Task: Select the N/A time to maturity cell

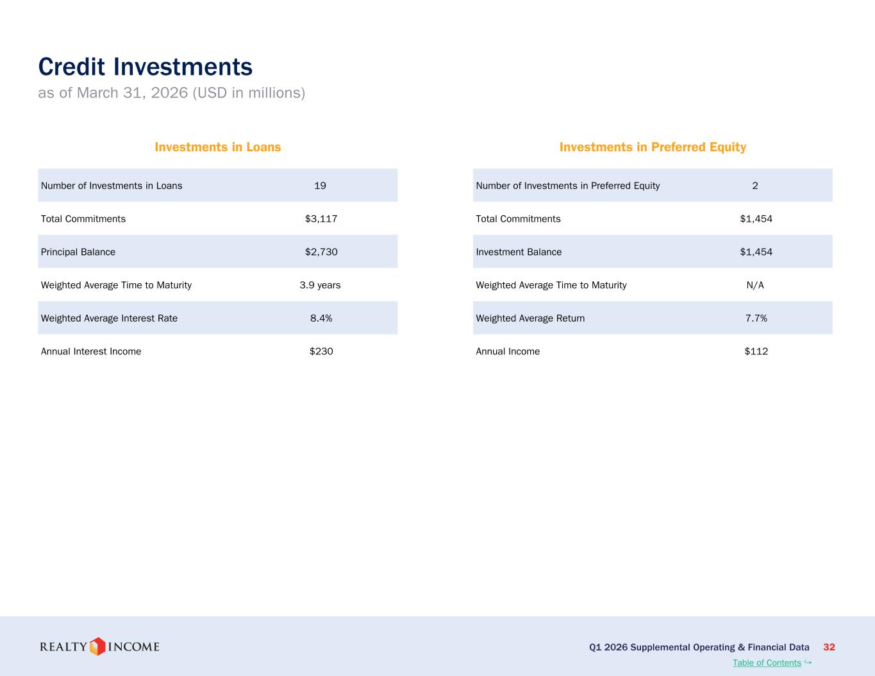Action: coord(755,285)
